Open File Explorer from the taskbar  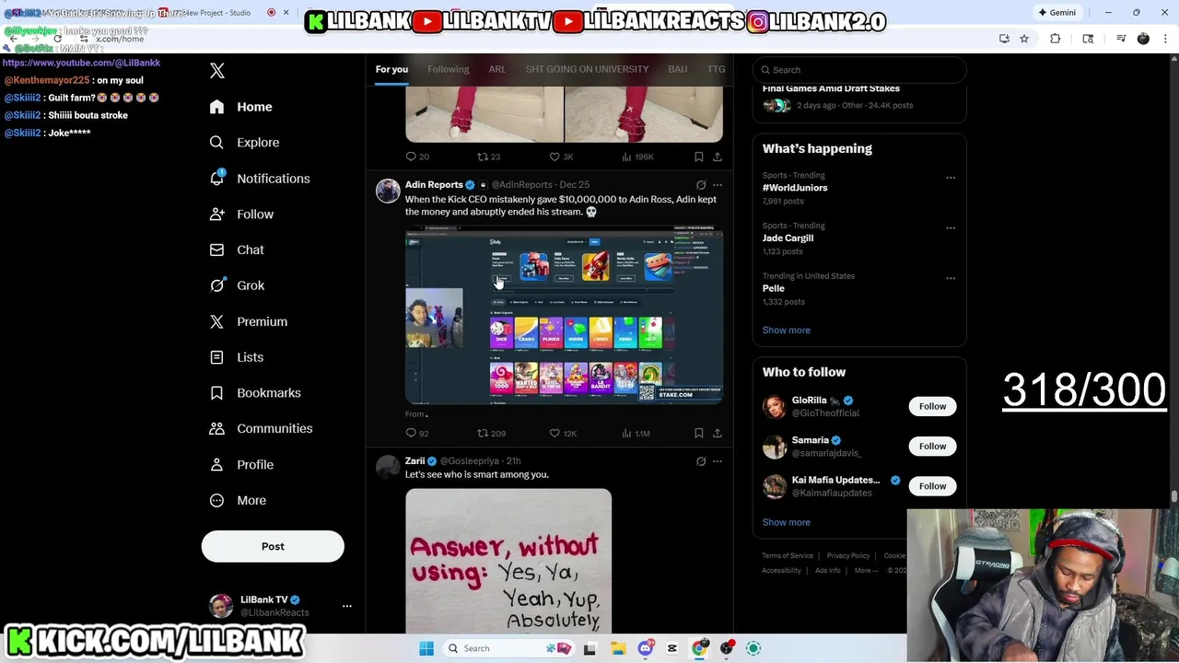(x=618, y=648)
